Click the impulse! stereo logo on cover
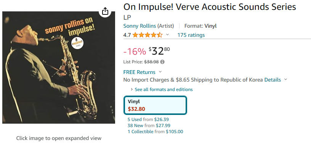The image size is (311, 143). [x=77, y=43]
